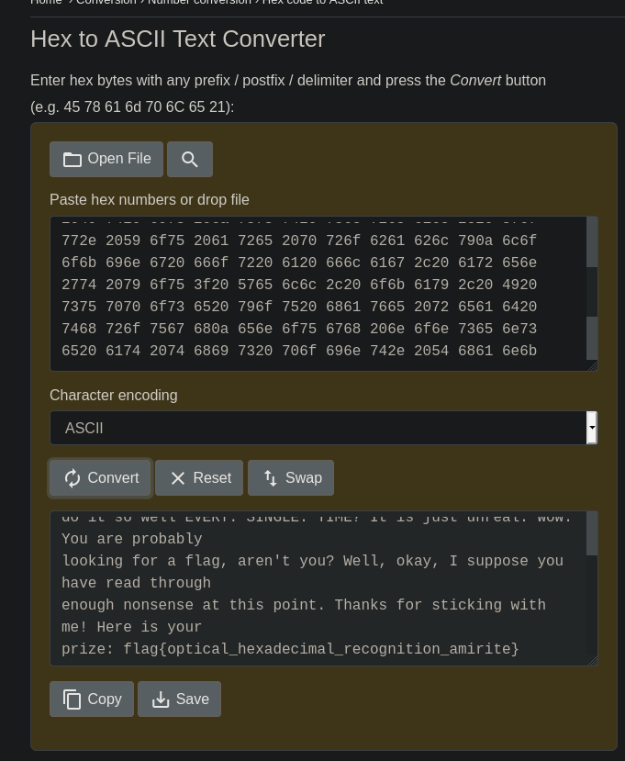Open the Conversion breadcrumb link
625x761 pixels.
[106, 3]
